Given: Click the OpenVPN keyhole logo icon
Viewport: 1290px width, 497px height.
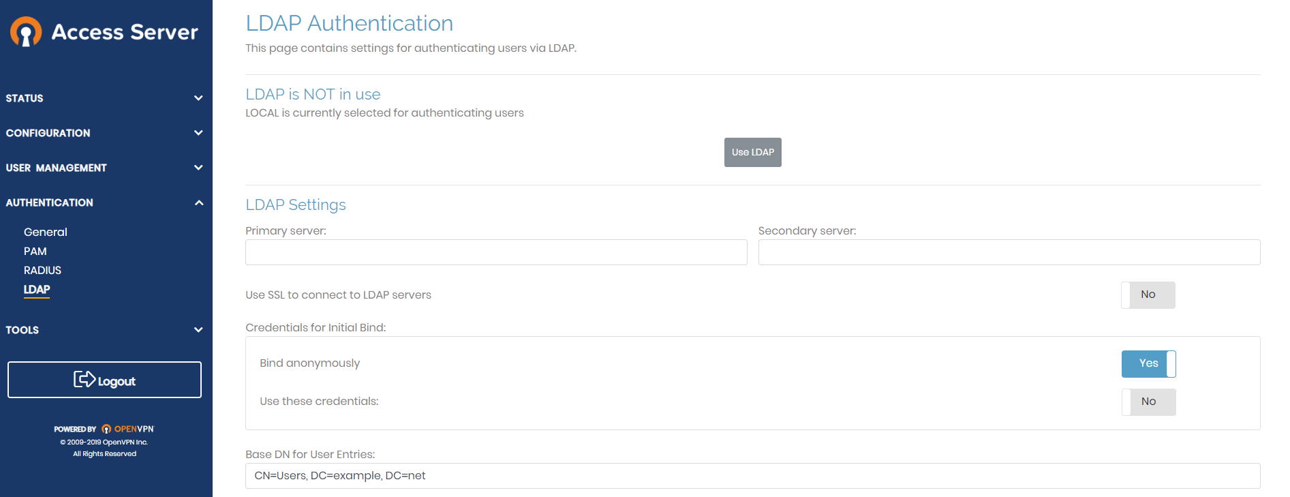Looking at the screenshot, I should coord(26,32).
